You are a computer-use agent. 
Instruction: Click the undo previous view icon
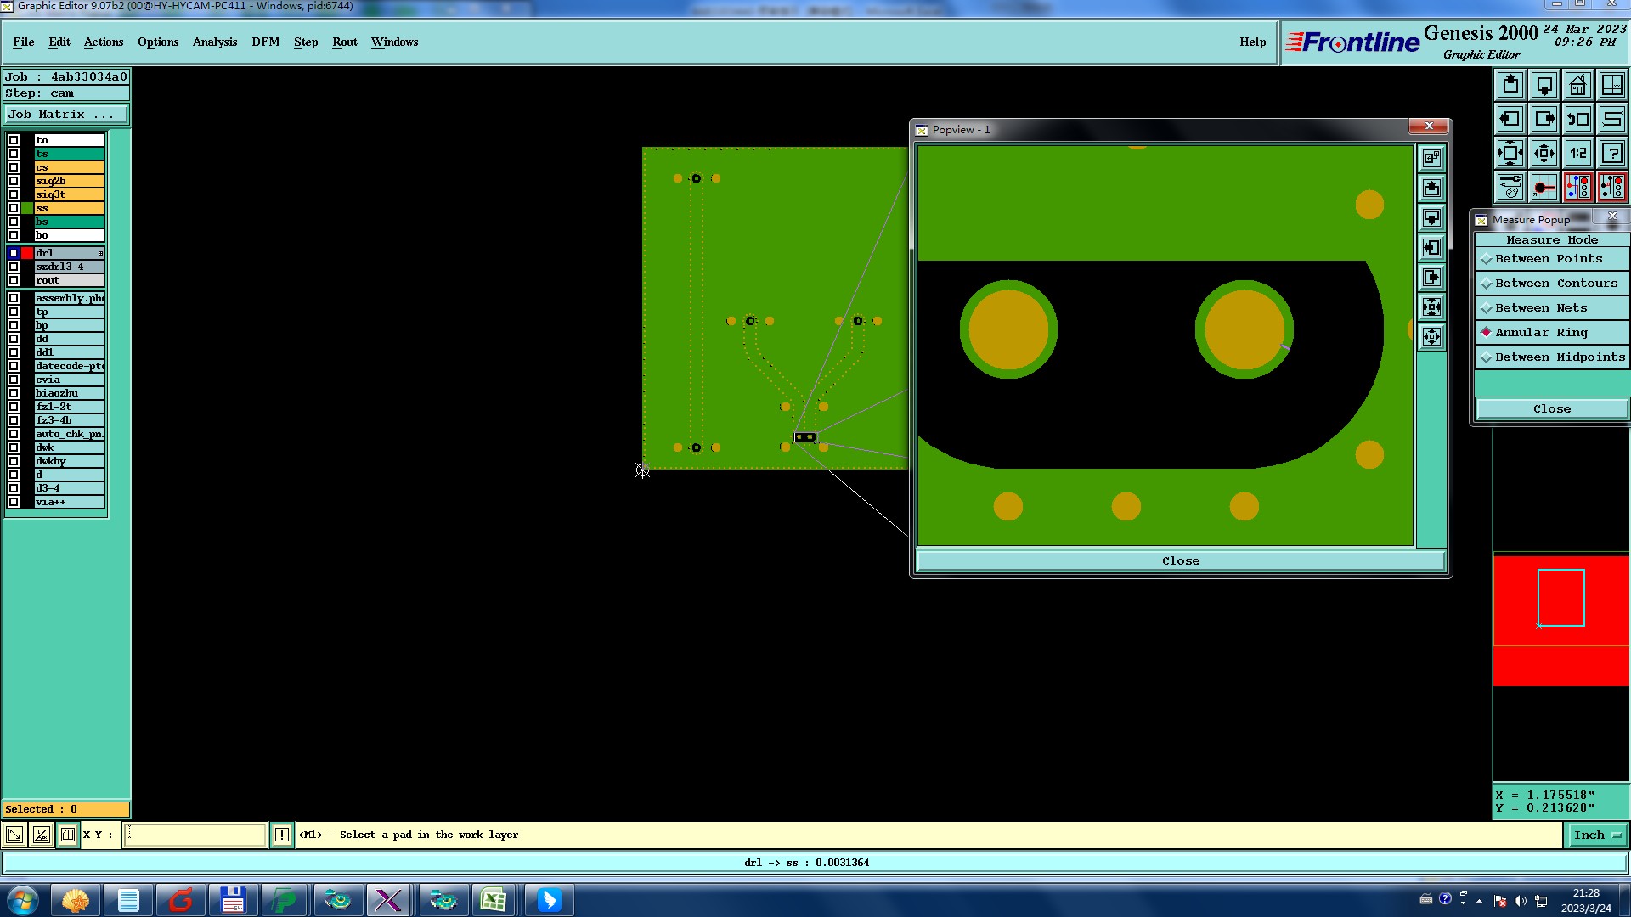(x=1577, y=119)
